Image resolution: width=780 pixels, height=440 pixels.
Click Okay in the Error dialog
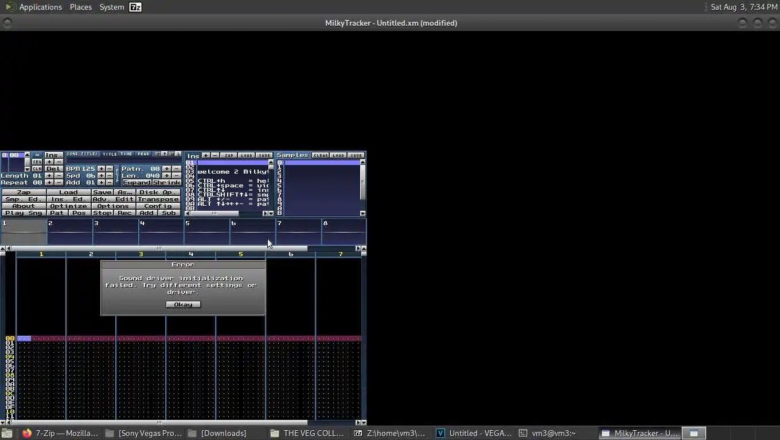(x=183, y=304)
